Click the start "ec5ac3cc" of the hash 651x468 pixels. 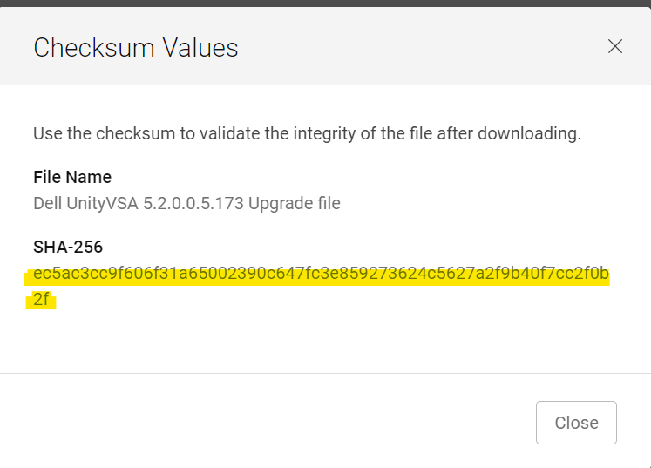click(x=63, y=275)
